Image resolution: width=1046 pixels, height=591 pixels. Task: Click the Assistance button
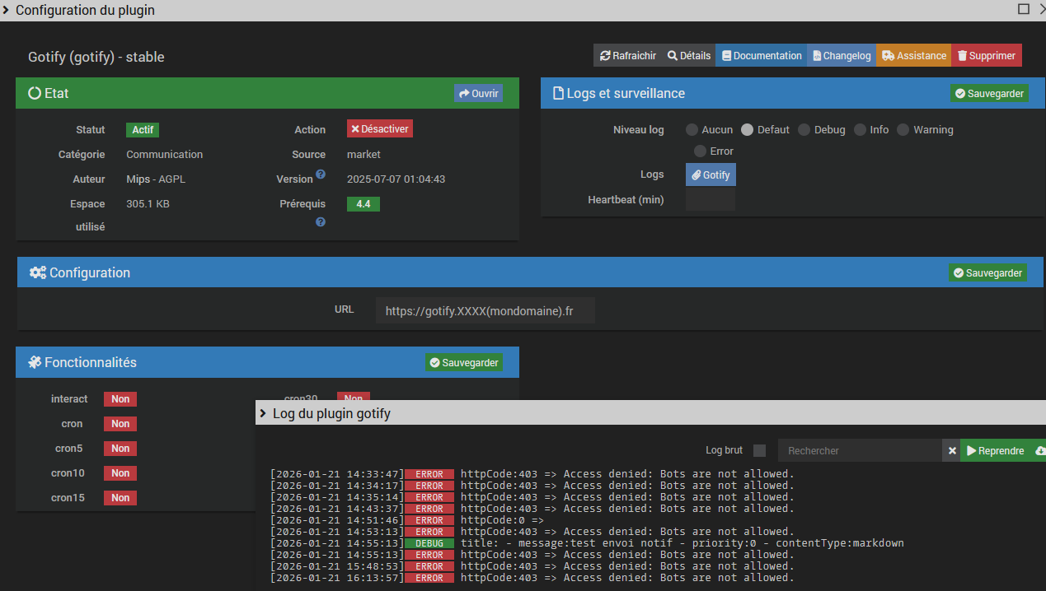click(x=913, y=56)
